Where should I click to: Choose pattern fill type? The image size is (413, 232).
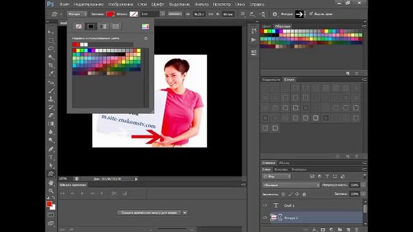[116, 26]
